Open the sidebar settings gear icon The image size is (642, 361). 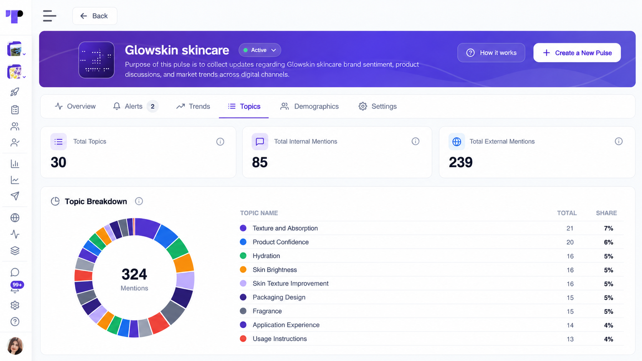(x=15, y=305)
